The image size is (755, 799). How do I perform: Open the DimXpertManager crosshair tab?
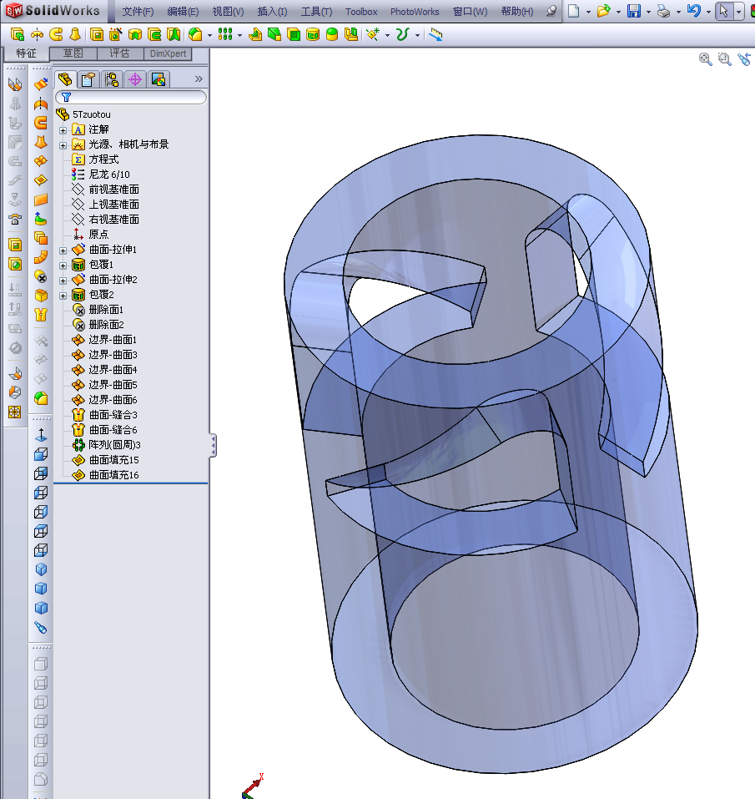coord(135,79)
